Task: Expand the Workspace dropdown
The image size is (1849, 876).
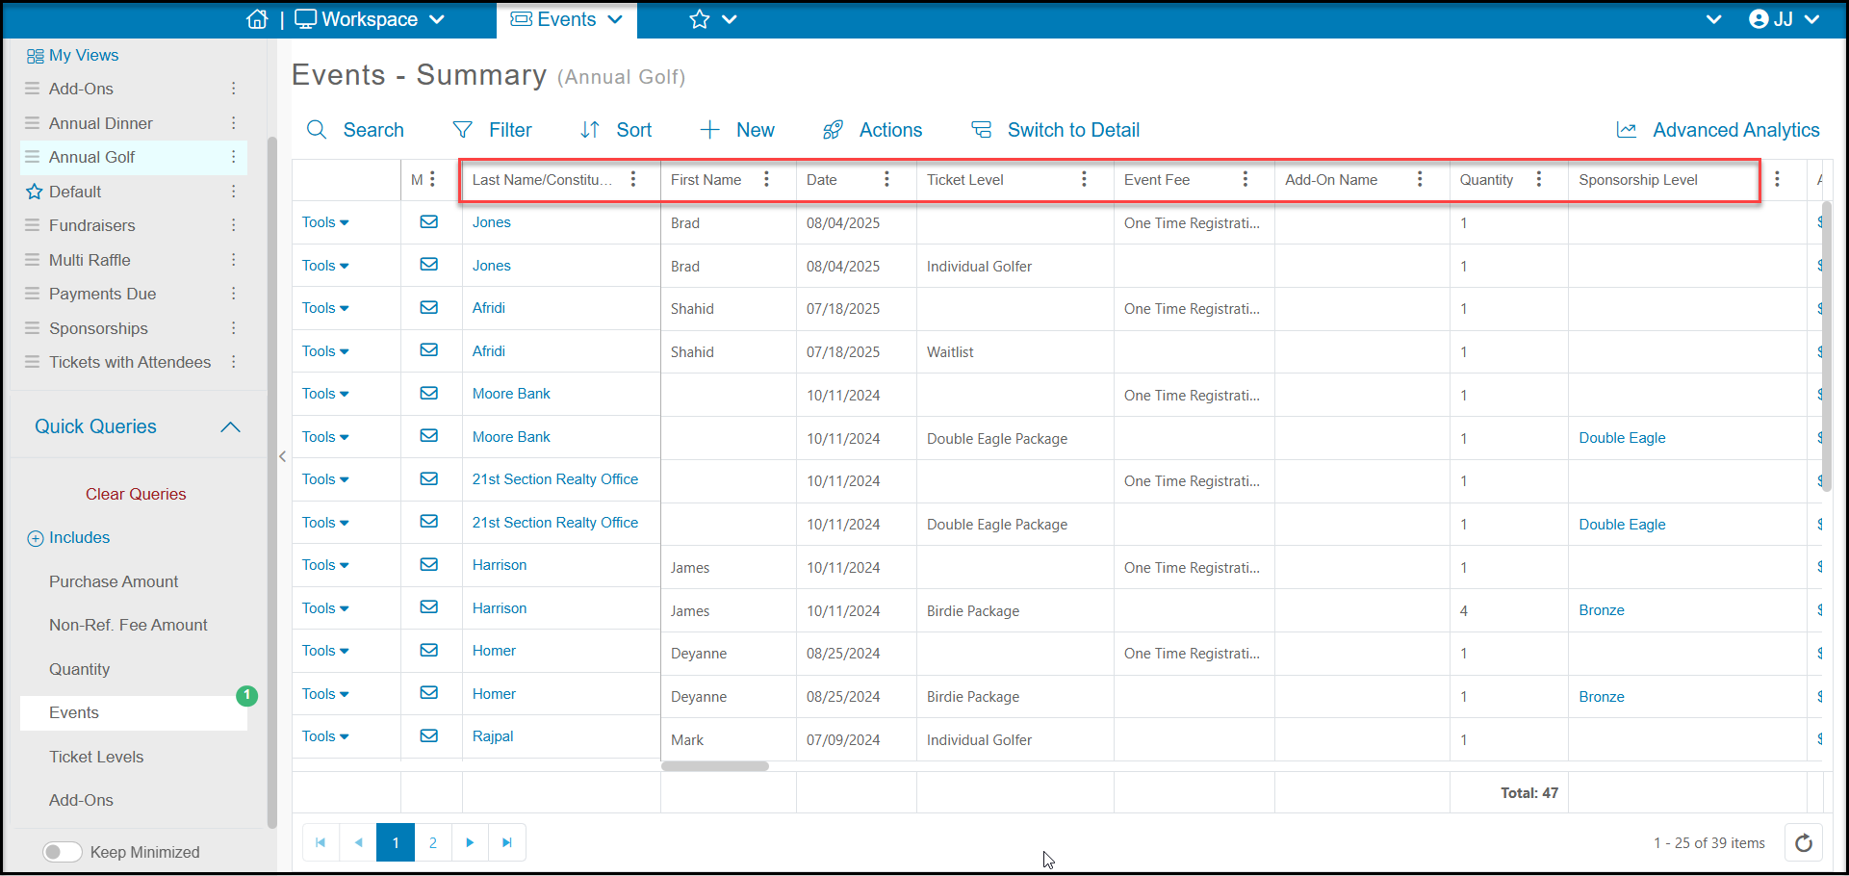Action: click(x=437, y=19)
